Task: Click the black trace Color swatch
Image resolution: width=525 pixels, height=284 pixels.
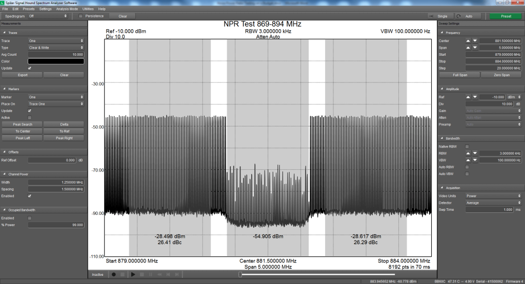Action: click(56, 61)
